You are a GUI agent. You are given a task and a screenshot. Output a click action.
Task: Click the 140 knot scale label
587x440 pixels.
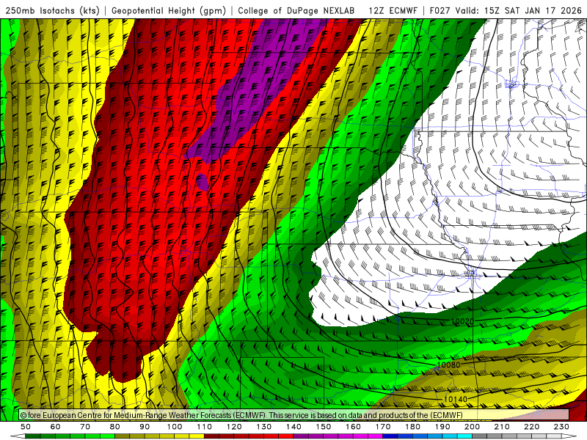coord(293,427)
